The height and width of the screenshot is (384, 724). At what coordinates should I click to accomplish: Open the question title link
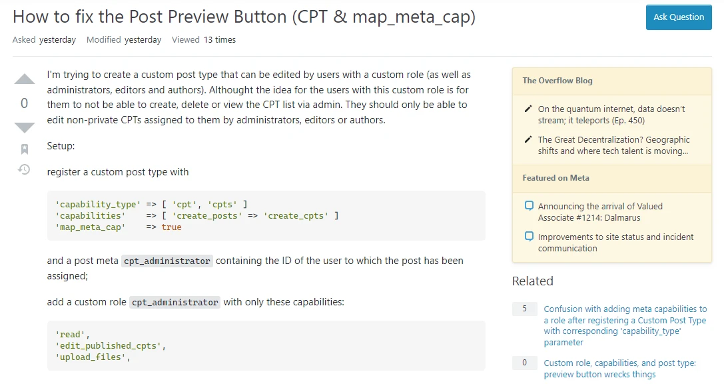244,17
